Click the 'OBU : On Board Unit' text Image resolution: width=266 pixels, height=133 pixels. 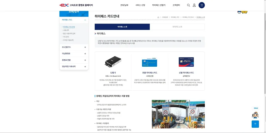[113, 76]
